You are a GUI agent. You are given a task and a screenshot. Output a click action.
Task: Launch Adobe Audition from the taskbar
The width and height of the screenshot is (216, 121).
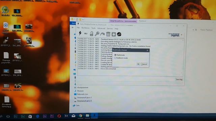23,117
